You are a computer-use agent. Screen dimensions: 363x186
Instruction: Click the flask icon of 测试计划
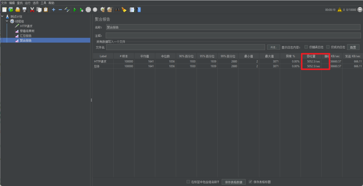coord(7,17)
